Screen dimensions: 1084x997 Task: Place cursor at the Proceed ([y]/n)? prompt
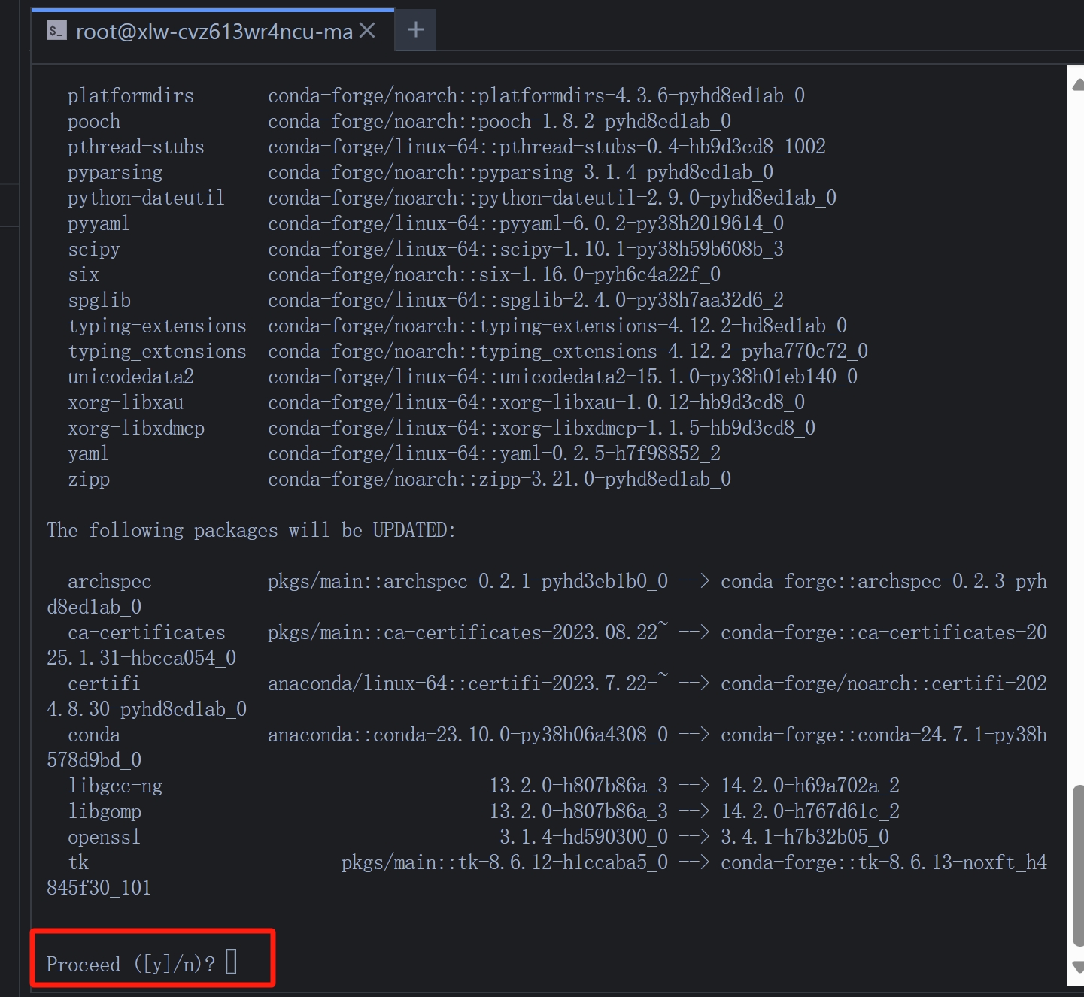pyautogui.click(x=231, y=962)
